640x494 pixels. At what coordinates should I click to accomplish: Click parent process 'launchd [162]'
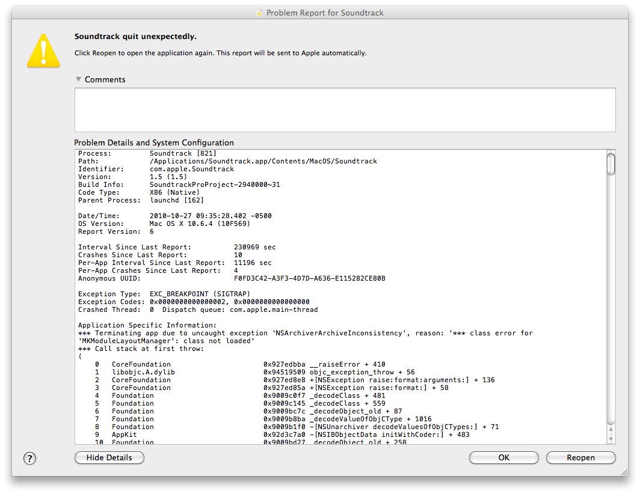click(x=176, y=200)
